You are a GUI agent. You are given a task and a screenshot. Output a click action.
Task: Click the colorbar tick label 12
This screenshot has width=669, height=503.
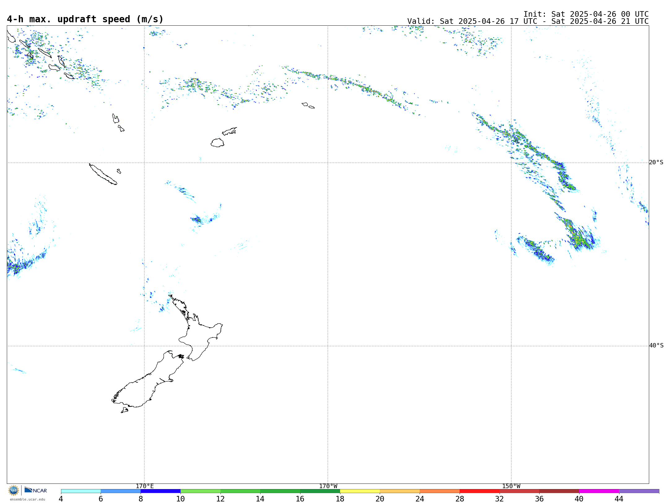[221, 499]
